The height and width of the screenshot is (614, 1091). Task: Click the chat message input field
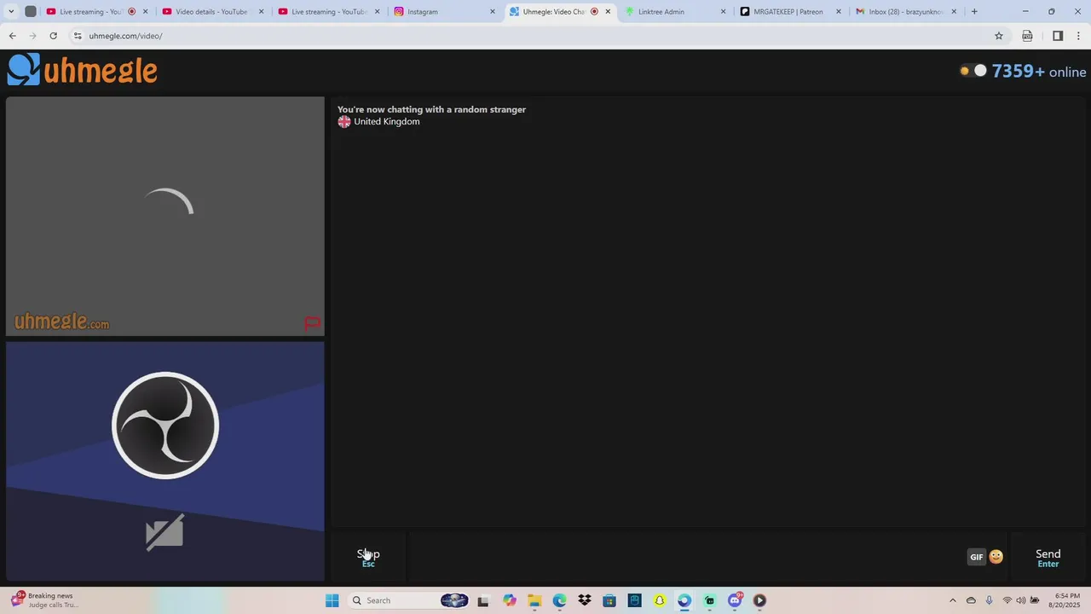click(686, 558)
